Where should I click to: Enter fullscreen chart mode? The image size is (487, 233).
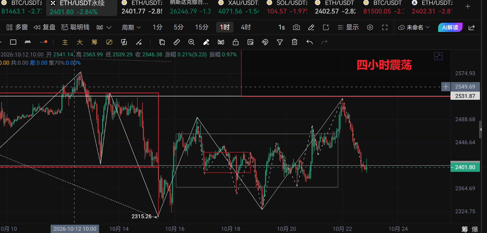[385, 27]
